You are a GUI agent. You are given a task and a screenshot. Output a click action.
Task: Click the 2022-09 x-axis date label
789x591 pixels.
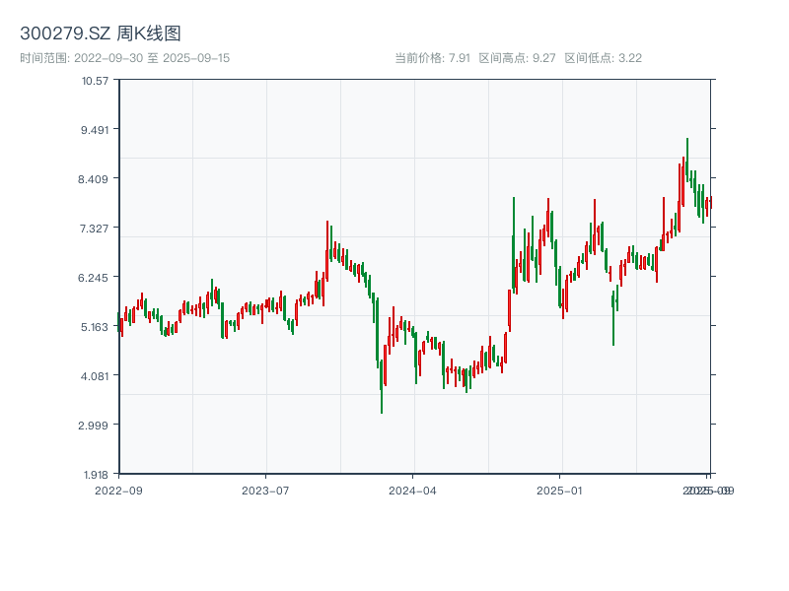click(118, 490)
